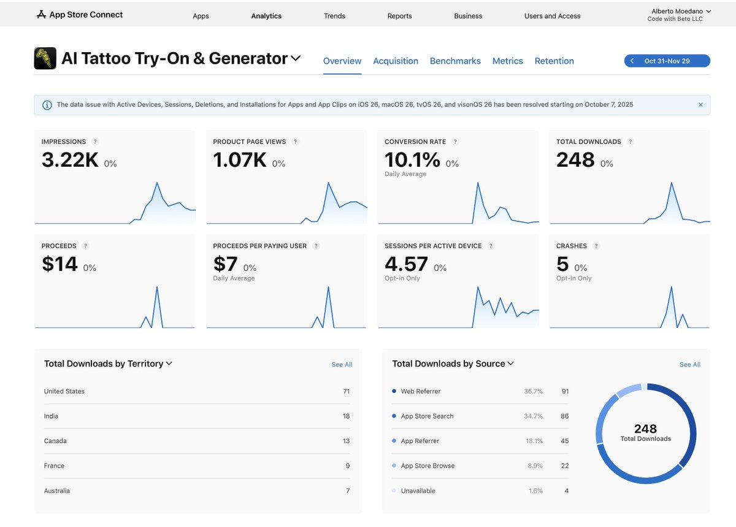736x527 pixels.
Task: Click the Product Page Views help icon
Action: click(x=295, y=142)
